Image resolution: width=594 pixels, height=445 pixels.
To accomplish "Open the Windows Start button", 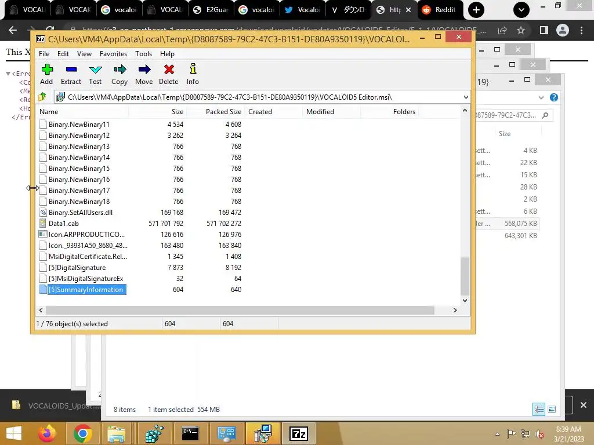I will 14,433.
